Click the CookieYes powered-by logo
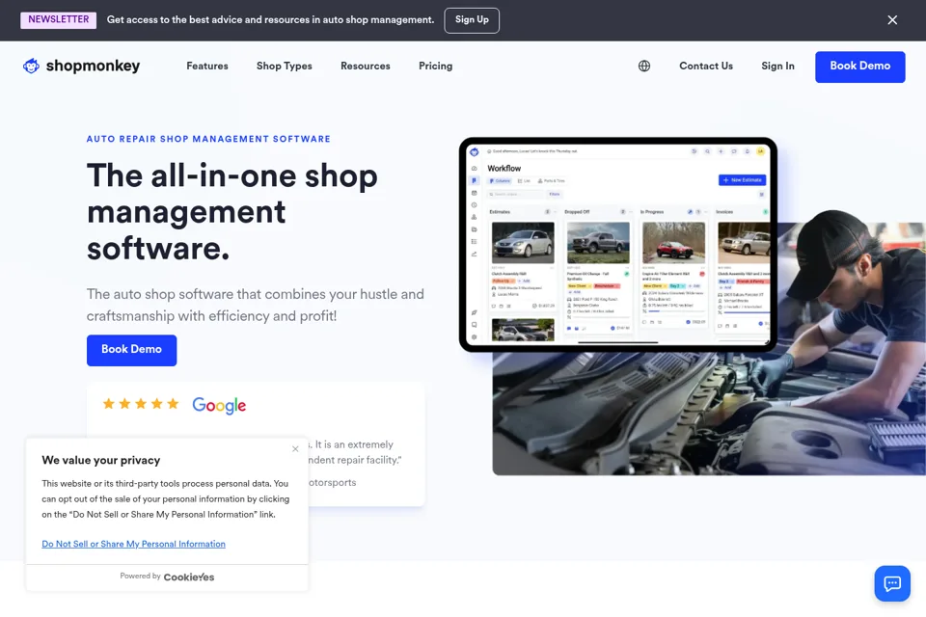This screenshot has height=617, width=926. click(188, 577)
